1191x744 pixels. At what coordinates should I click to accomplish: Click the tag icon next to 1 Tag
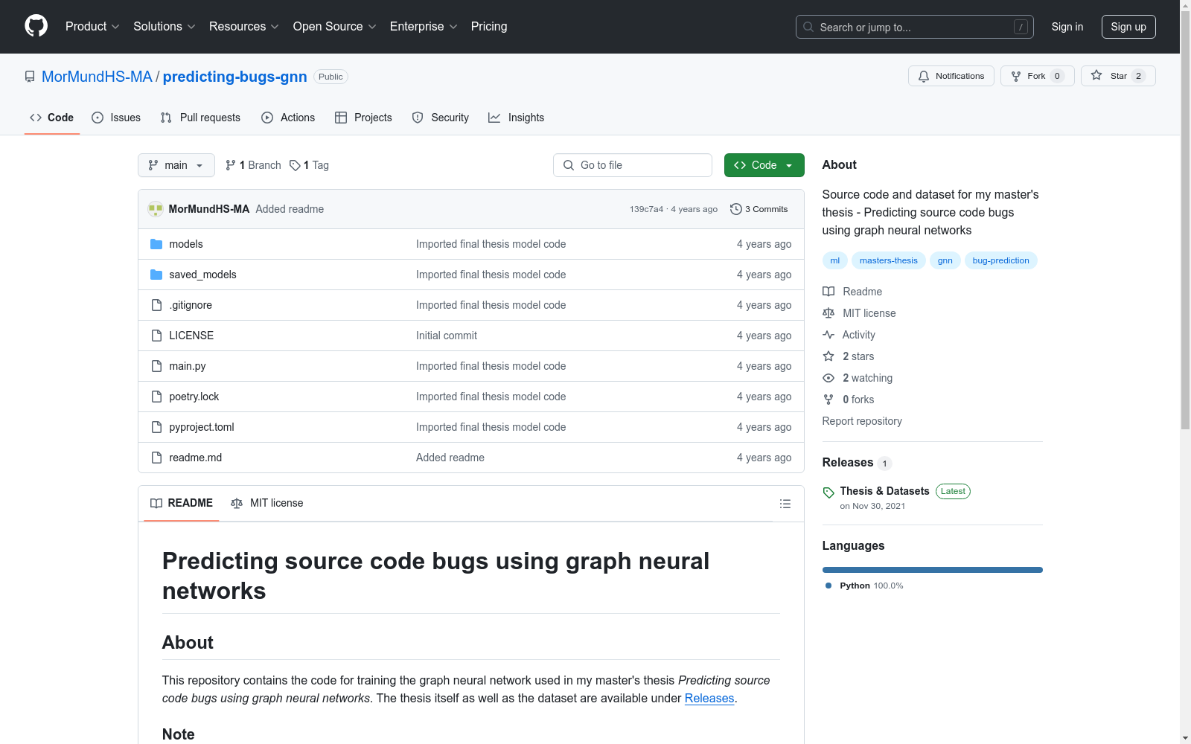click(295, 165)
